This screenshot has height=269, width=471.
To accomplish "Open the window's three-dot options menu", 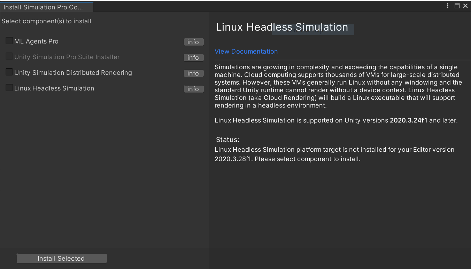I will click(x=448, y=6).
